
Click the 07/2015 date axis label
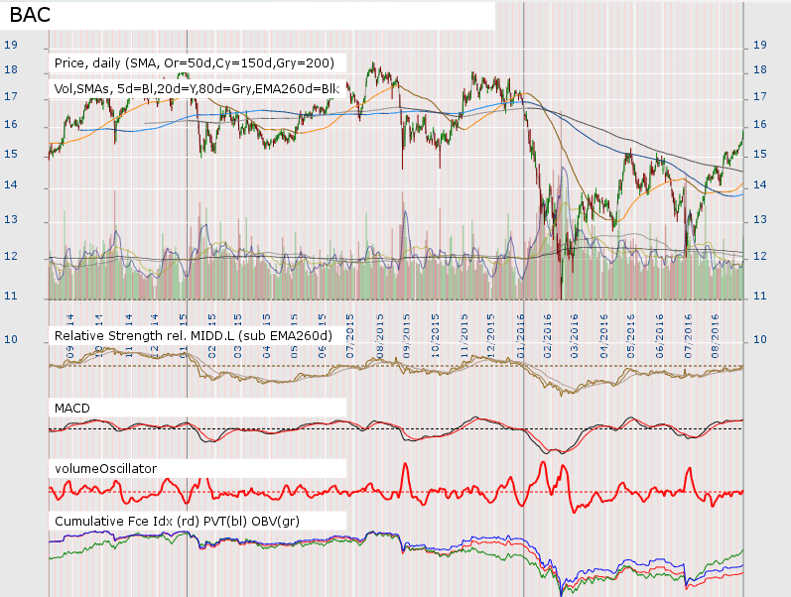point(350,336)
